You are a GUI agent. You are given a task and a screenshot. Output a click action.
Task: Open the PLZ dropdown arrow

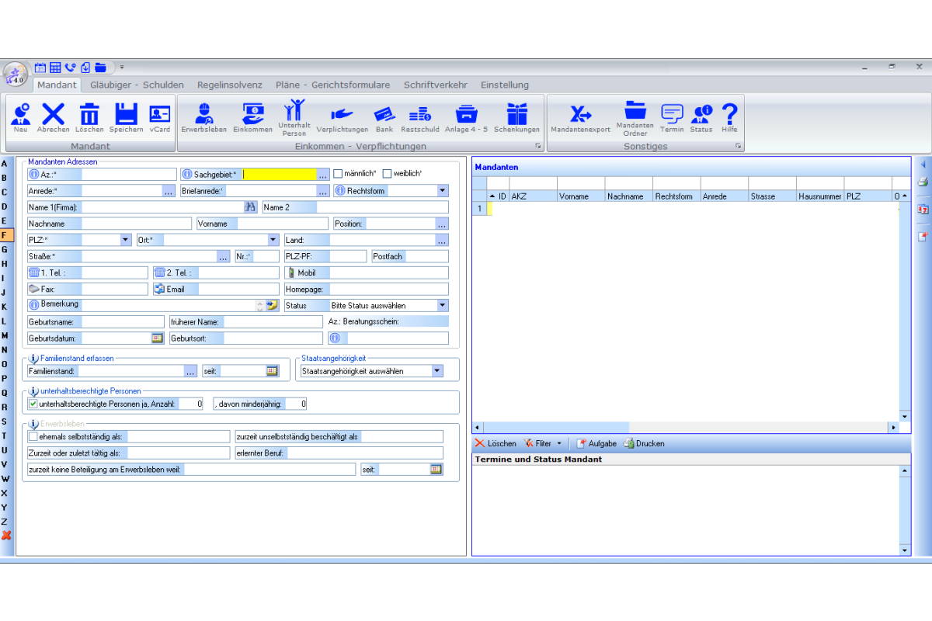126,240
